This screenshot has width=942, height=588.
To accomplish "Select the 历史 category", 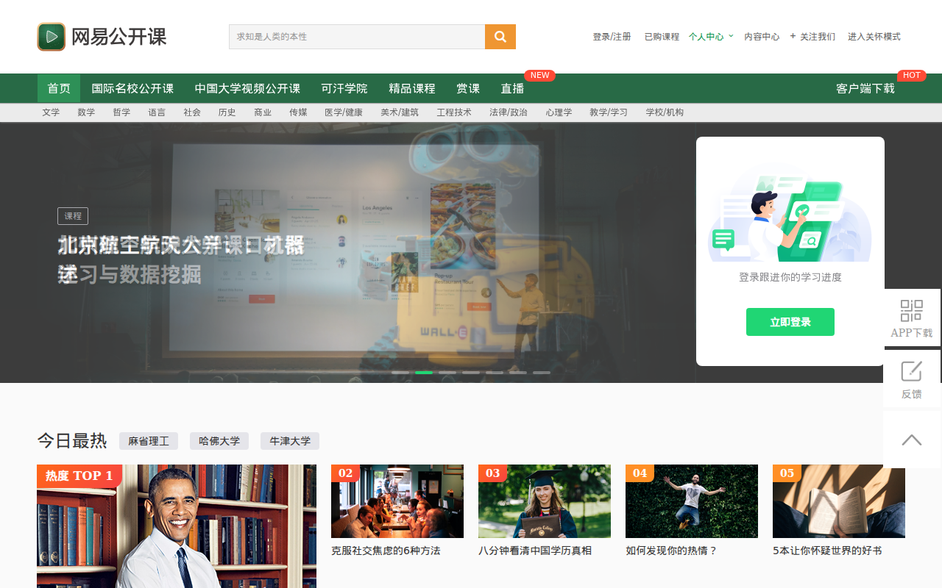I will 227,112.
